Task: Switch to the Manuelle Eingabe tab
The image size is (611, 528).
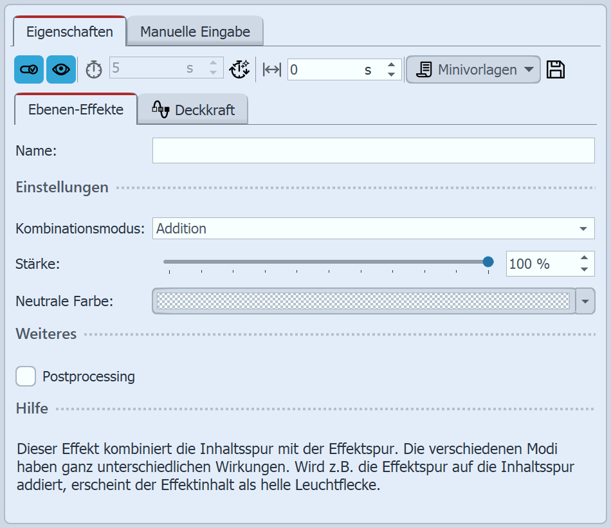Action: pyautogui.click(x=195, y=30)
